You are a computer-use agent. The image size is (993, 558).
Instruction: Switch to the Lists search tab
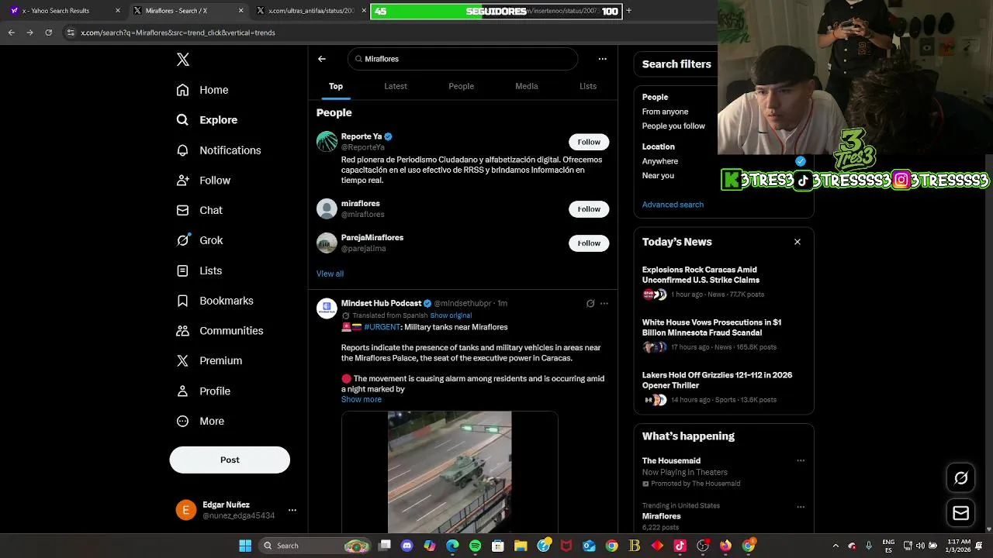click(588, 86)
